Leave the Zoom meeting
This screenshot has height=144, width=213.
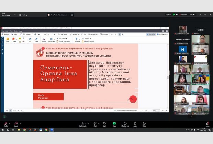208,124
